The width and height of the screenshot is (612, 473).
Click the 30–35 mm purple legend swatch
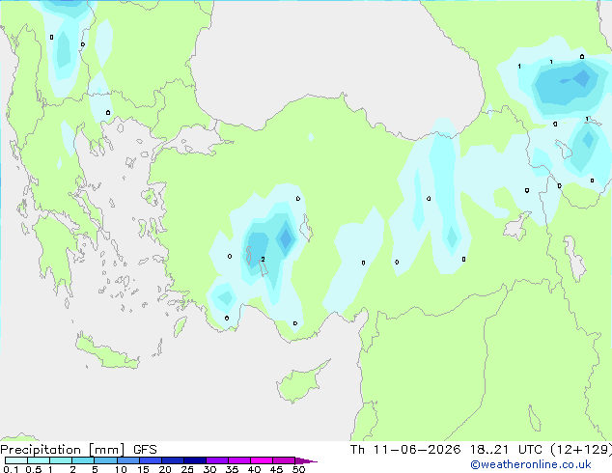tap(216, 460)
